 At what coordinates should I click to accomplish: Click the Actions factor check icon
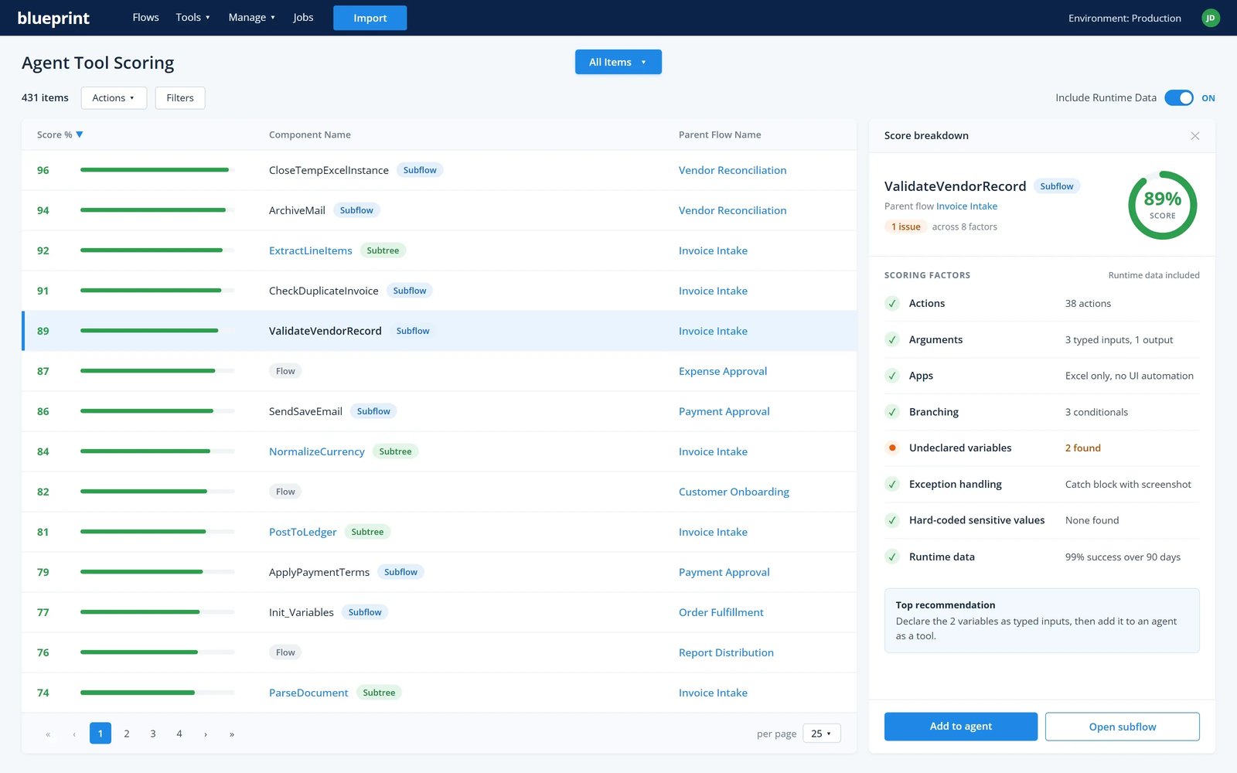click(x=892, y=303)
